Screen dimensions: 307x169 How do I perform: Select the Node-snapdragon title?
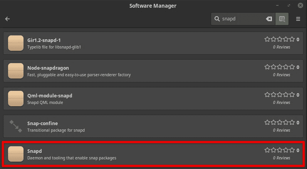48,68
